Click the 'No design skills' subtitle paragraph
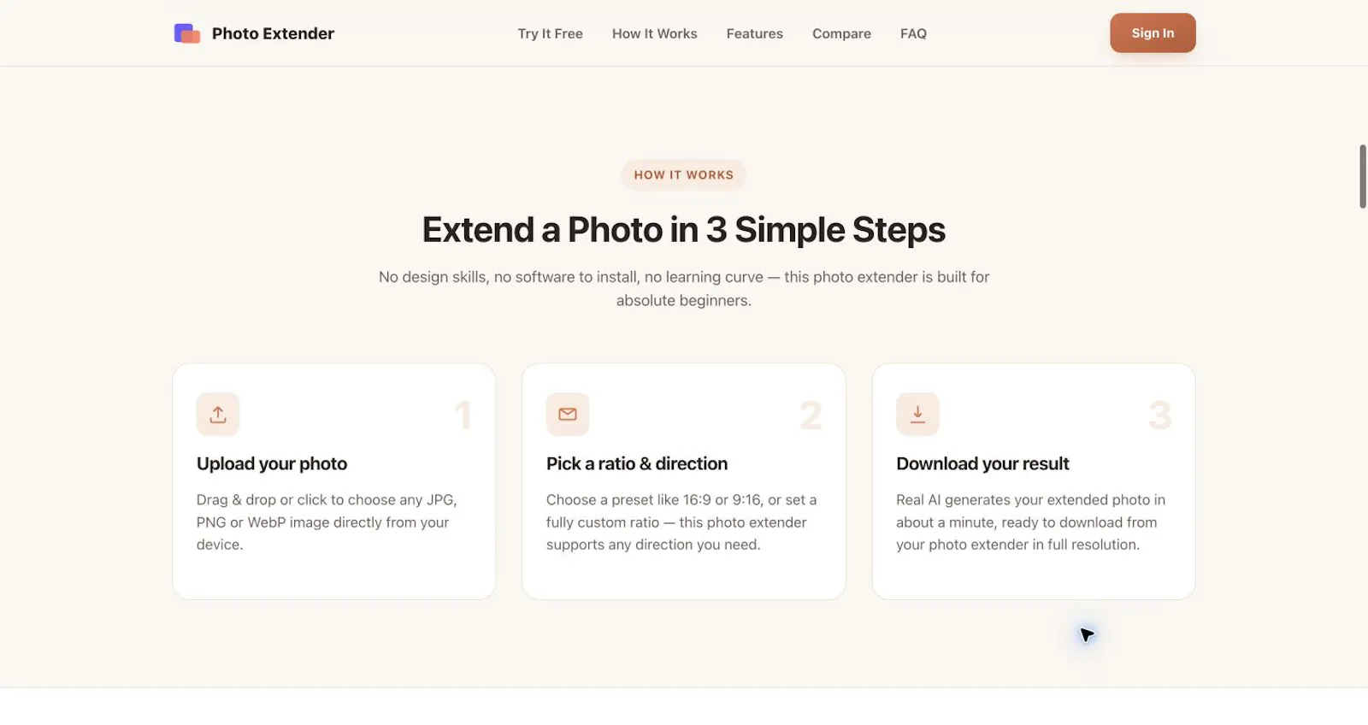The height and width of the screenshot is (725, 1368). 684,289
